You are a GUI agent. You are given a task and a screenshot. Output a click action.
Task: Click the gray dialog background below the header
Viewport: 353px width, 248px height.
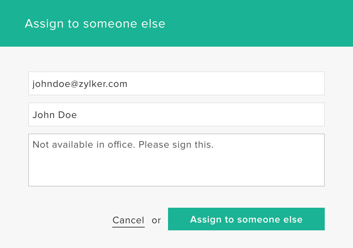[x=176, y=58]
